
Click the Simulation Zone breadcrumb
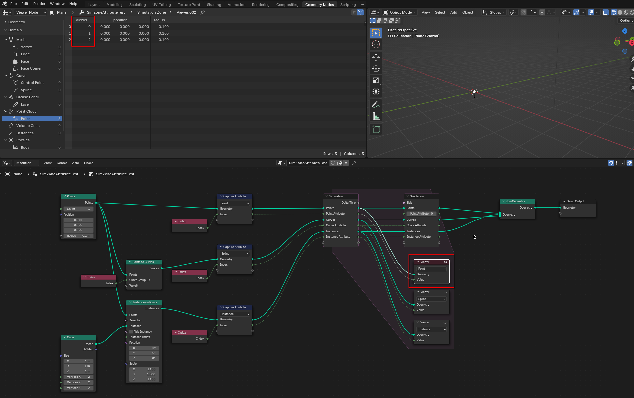pos(151,12)
